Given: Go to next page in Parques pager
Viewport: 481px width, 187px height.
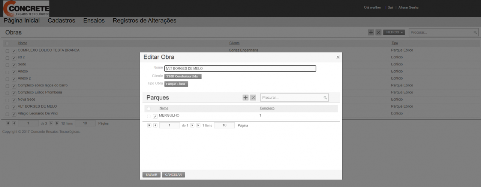Looking at the screenshot, I should [x=192, y=125].
